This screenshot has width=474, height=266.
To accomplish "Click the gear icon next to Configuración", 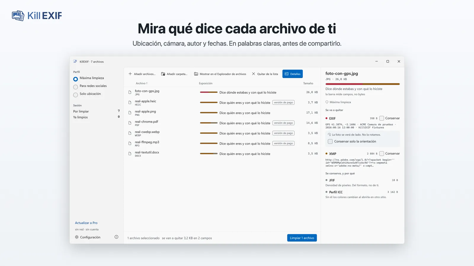I will 77,237.
